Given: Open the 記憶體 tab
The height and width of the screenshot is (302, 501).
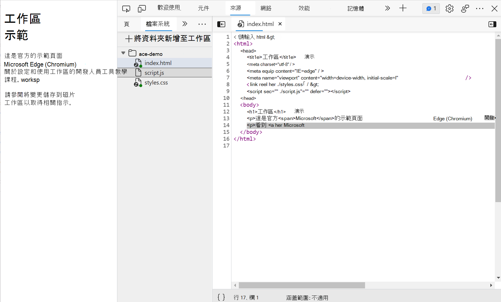Looking at the screenshot, I should pos(356,8).
